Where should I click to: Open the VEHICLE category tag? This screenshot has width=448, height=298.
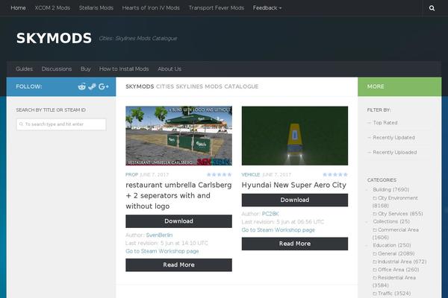point(251,174)
